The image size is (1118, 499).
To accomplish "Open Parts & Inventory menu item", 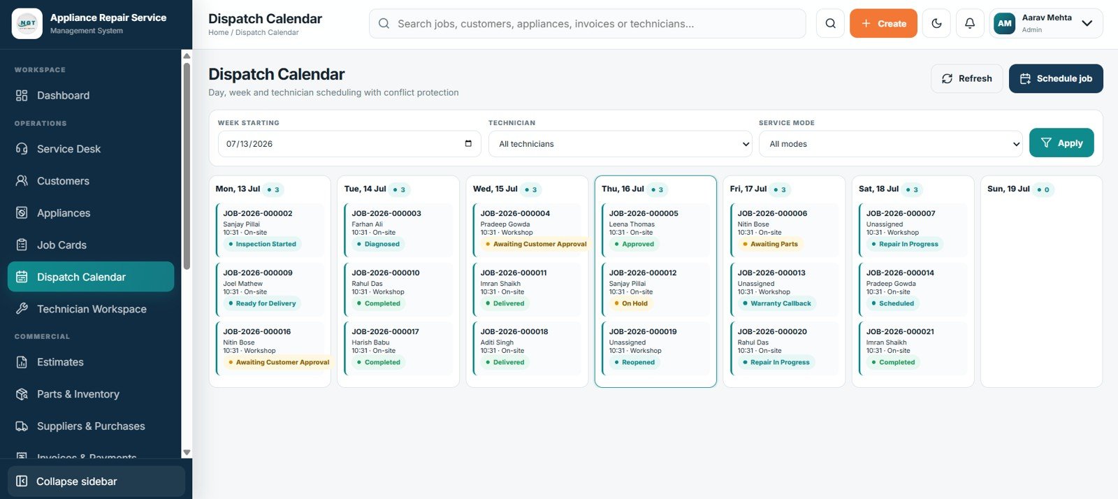I will (91, 394).
